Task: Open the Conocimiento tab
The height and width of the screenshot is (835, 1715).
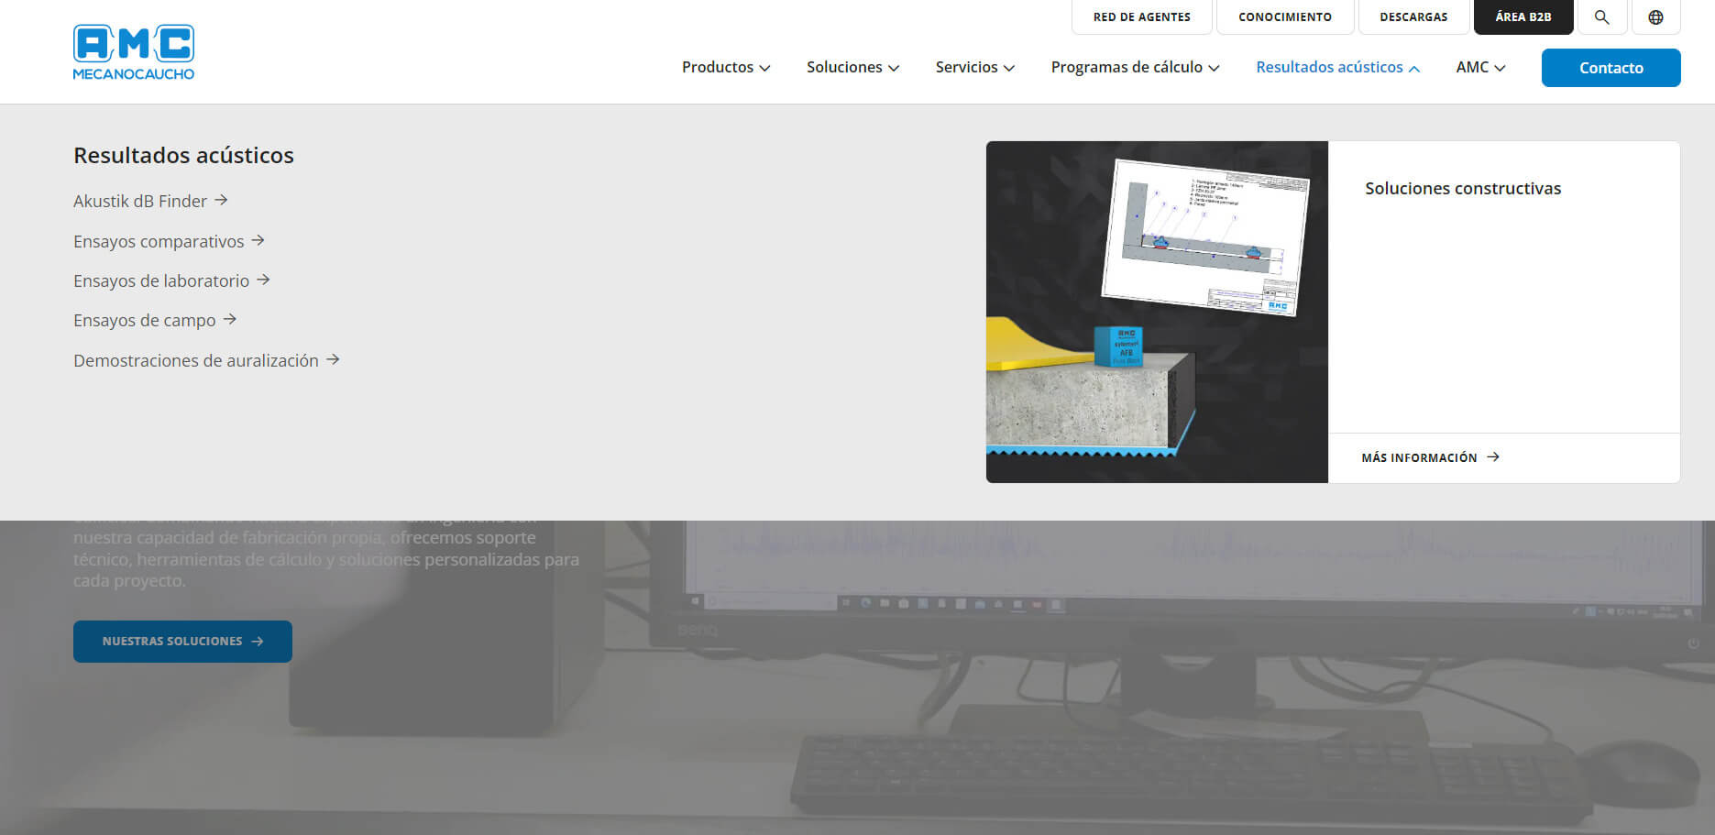Action: pyautogui.click(x=1285, y=17)
